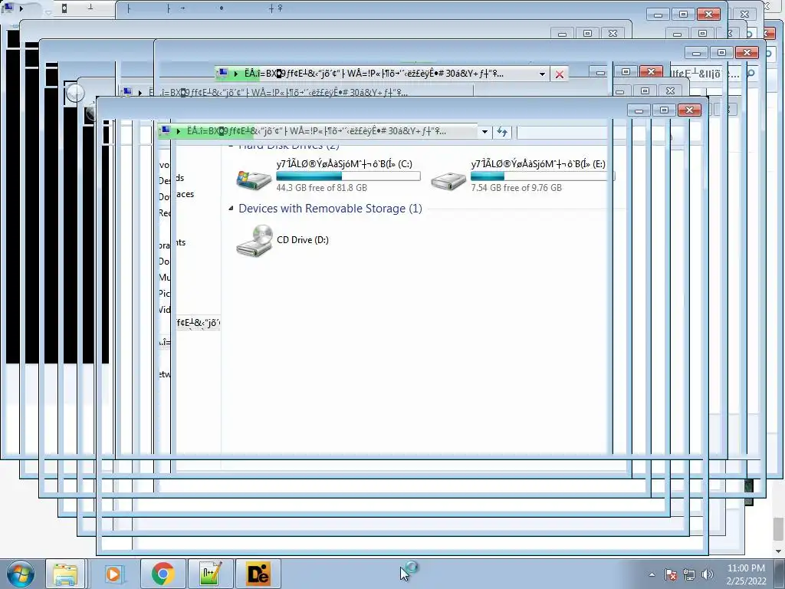Screen dimensions: 785x589
Task: Select the CD Drive (D:) icon
Action: click(x=255, y=241)
